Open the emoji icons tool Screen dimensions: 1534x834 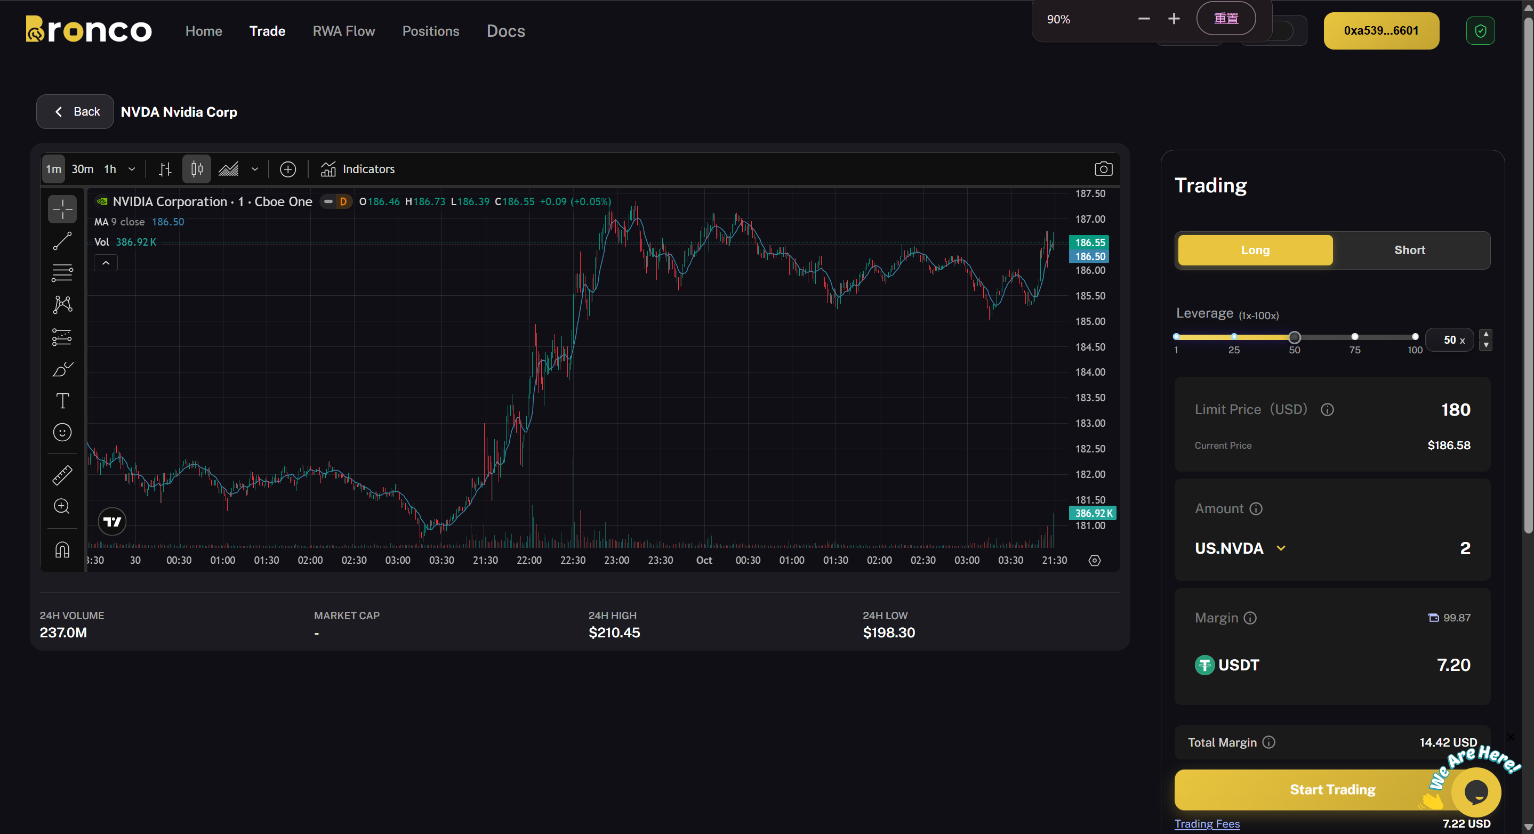tap(62, 432)
